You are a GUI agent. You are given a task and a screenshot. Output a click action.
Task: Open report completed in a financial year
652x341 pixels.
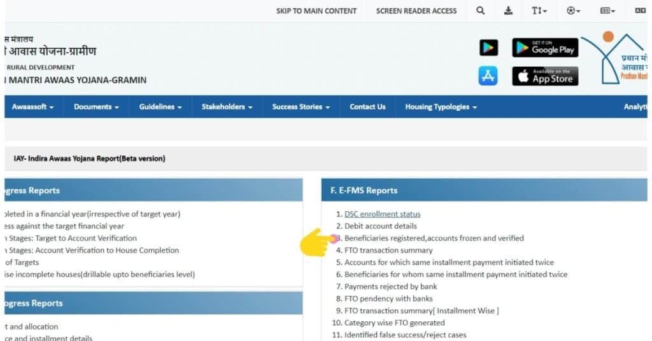[x=92, y=214]
